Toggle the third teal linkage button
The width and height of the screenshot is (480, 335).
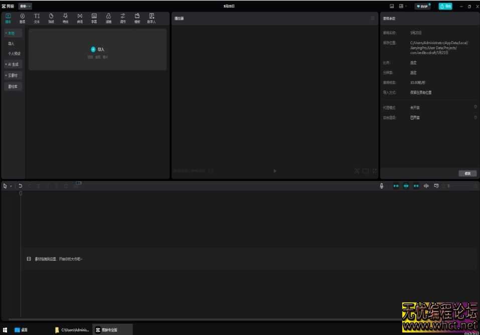pos(416,186)
